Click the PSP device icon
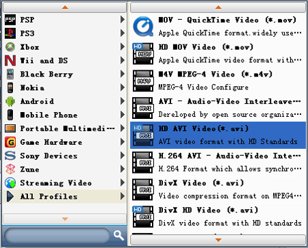This screenshot has height=248, width=308. (10, 20)
